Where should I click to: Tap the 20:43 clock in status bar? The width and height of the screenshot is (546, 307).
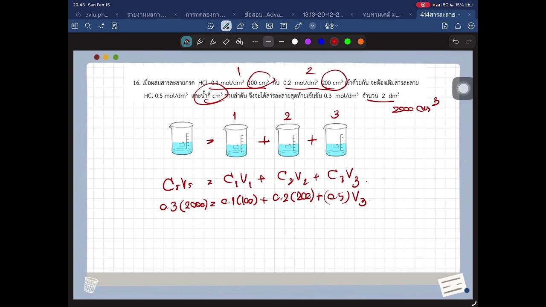point(79,5)
